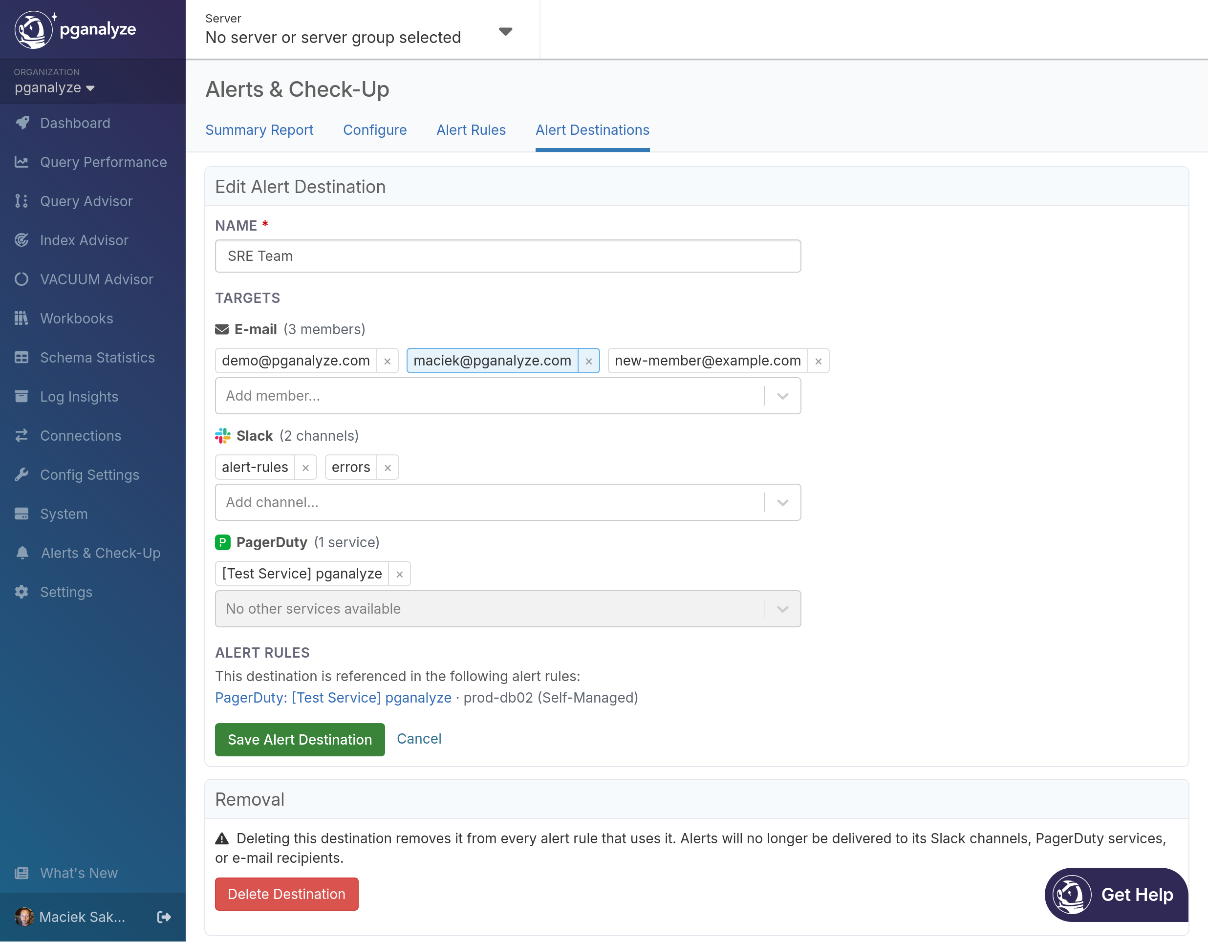The image size is (1208, 942).
Task: Click the Slack logo icon
Action: pos(223,436)
